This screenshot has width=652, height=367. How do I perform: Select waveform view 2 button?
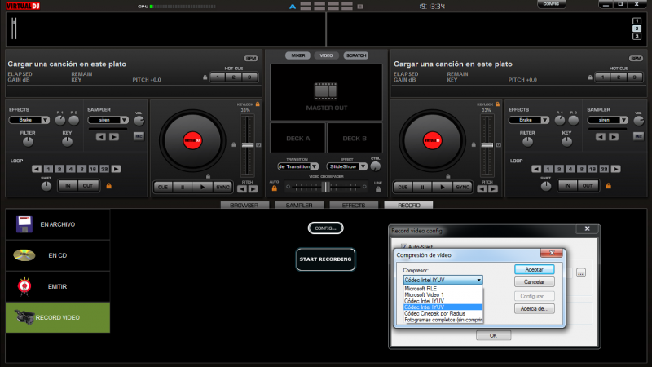637,29
